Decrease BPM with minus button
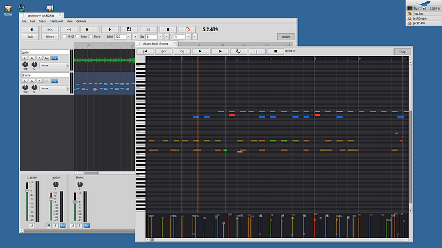The image size is (442, 248). point(129,36)
